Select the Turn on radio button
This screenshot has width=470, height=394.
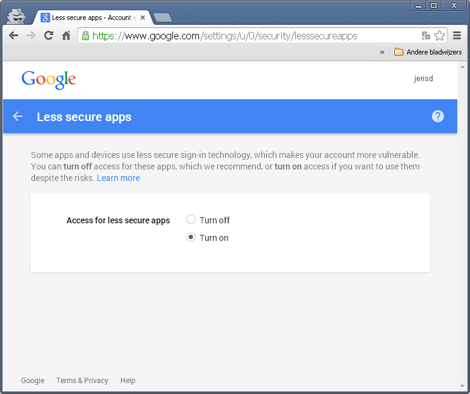191,237
